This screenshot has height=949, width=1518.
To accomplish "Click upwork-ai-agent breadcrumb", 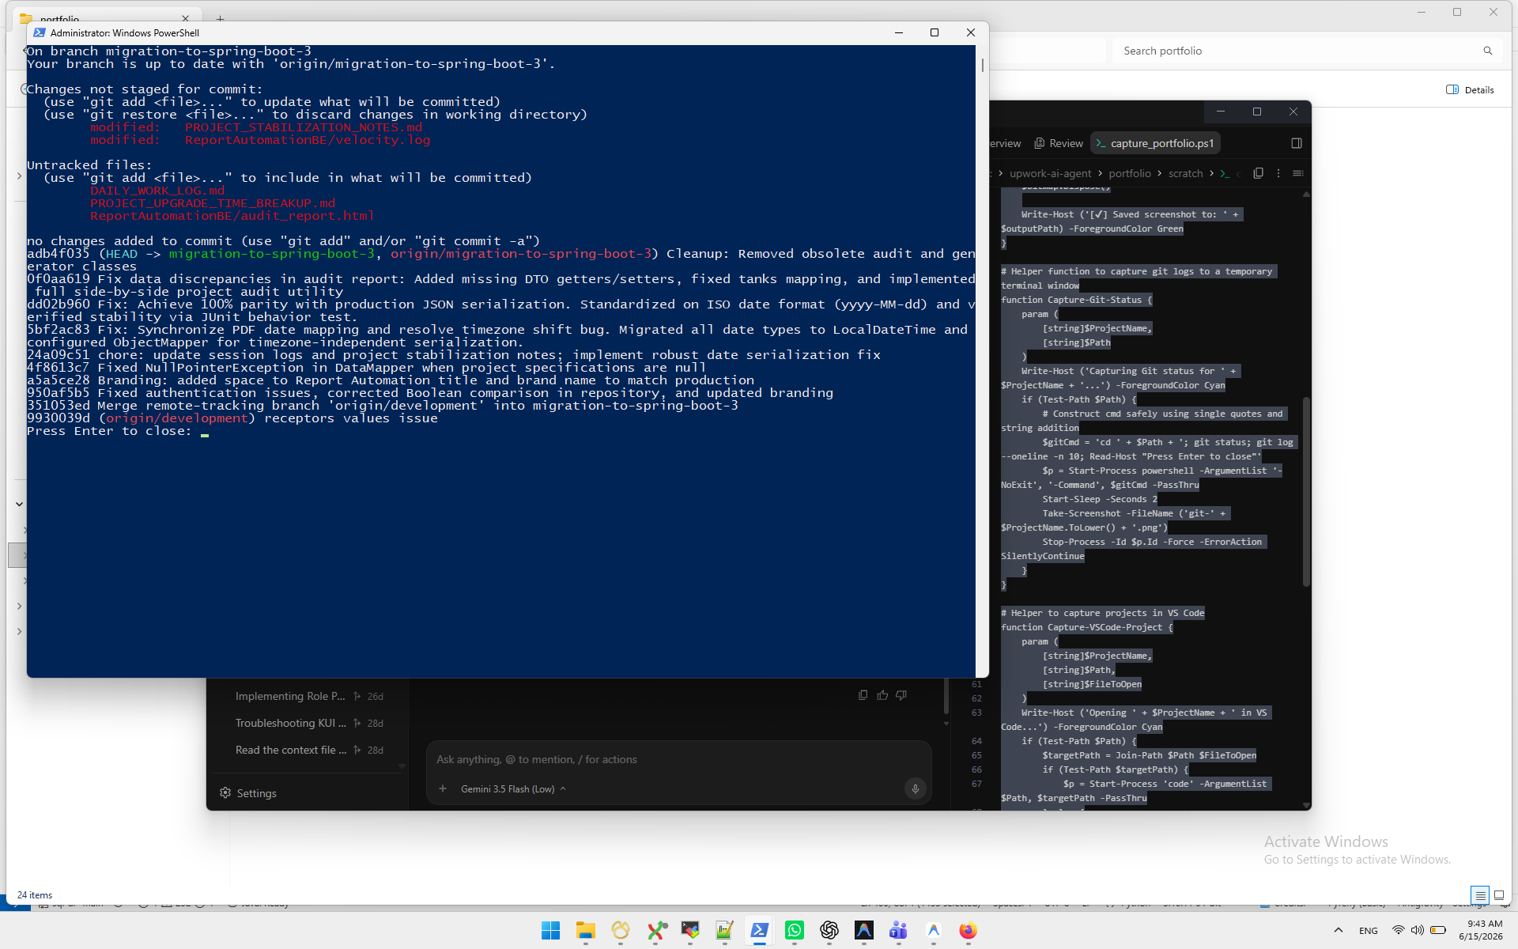I will (1050, 173).
